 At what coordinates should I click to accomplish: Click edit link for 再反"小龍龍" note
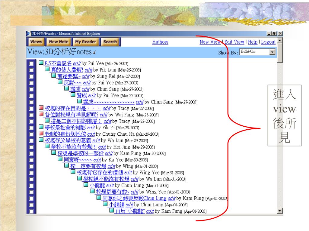150,211
